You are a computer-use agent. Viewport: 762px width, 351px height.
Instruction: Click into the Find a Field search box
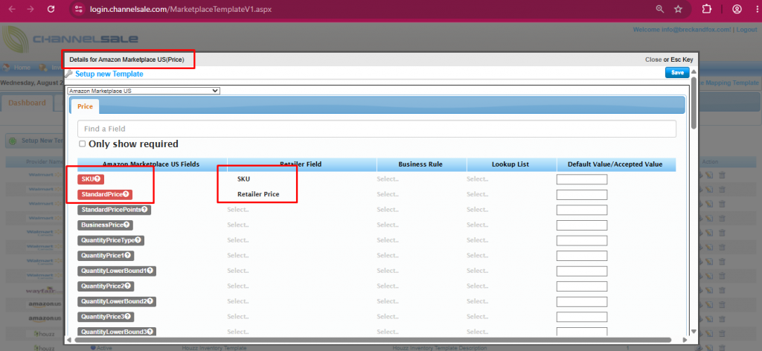(377, 129)
